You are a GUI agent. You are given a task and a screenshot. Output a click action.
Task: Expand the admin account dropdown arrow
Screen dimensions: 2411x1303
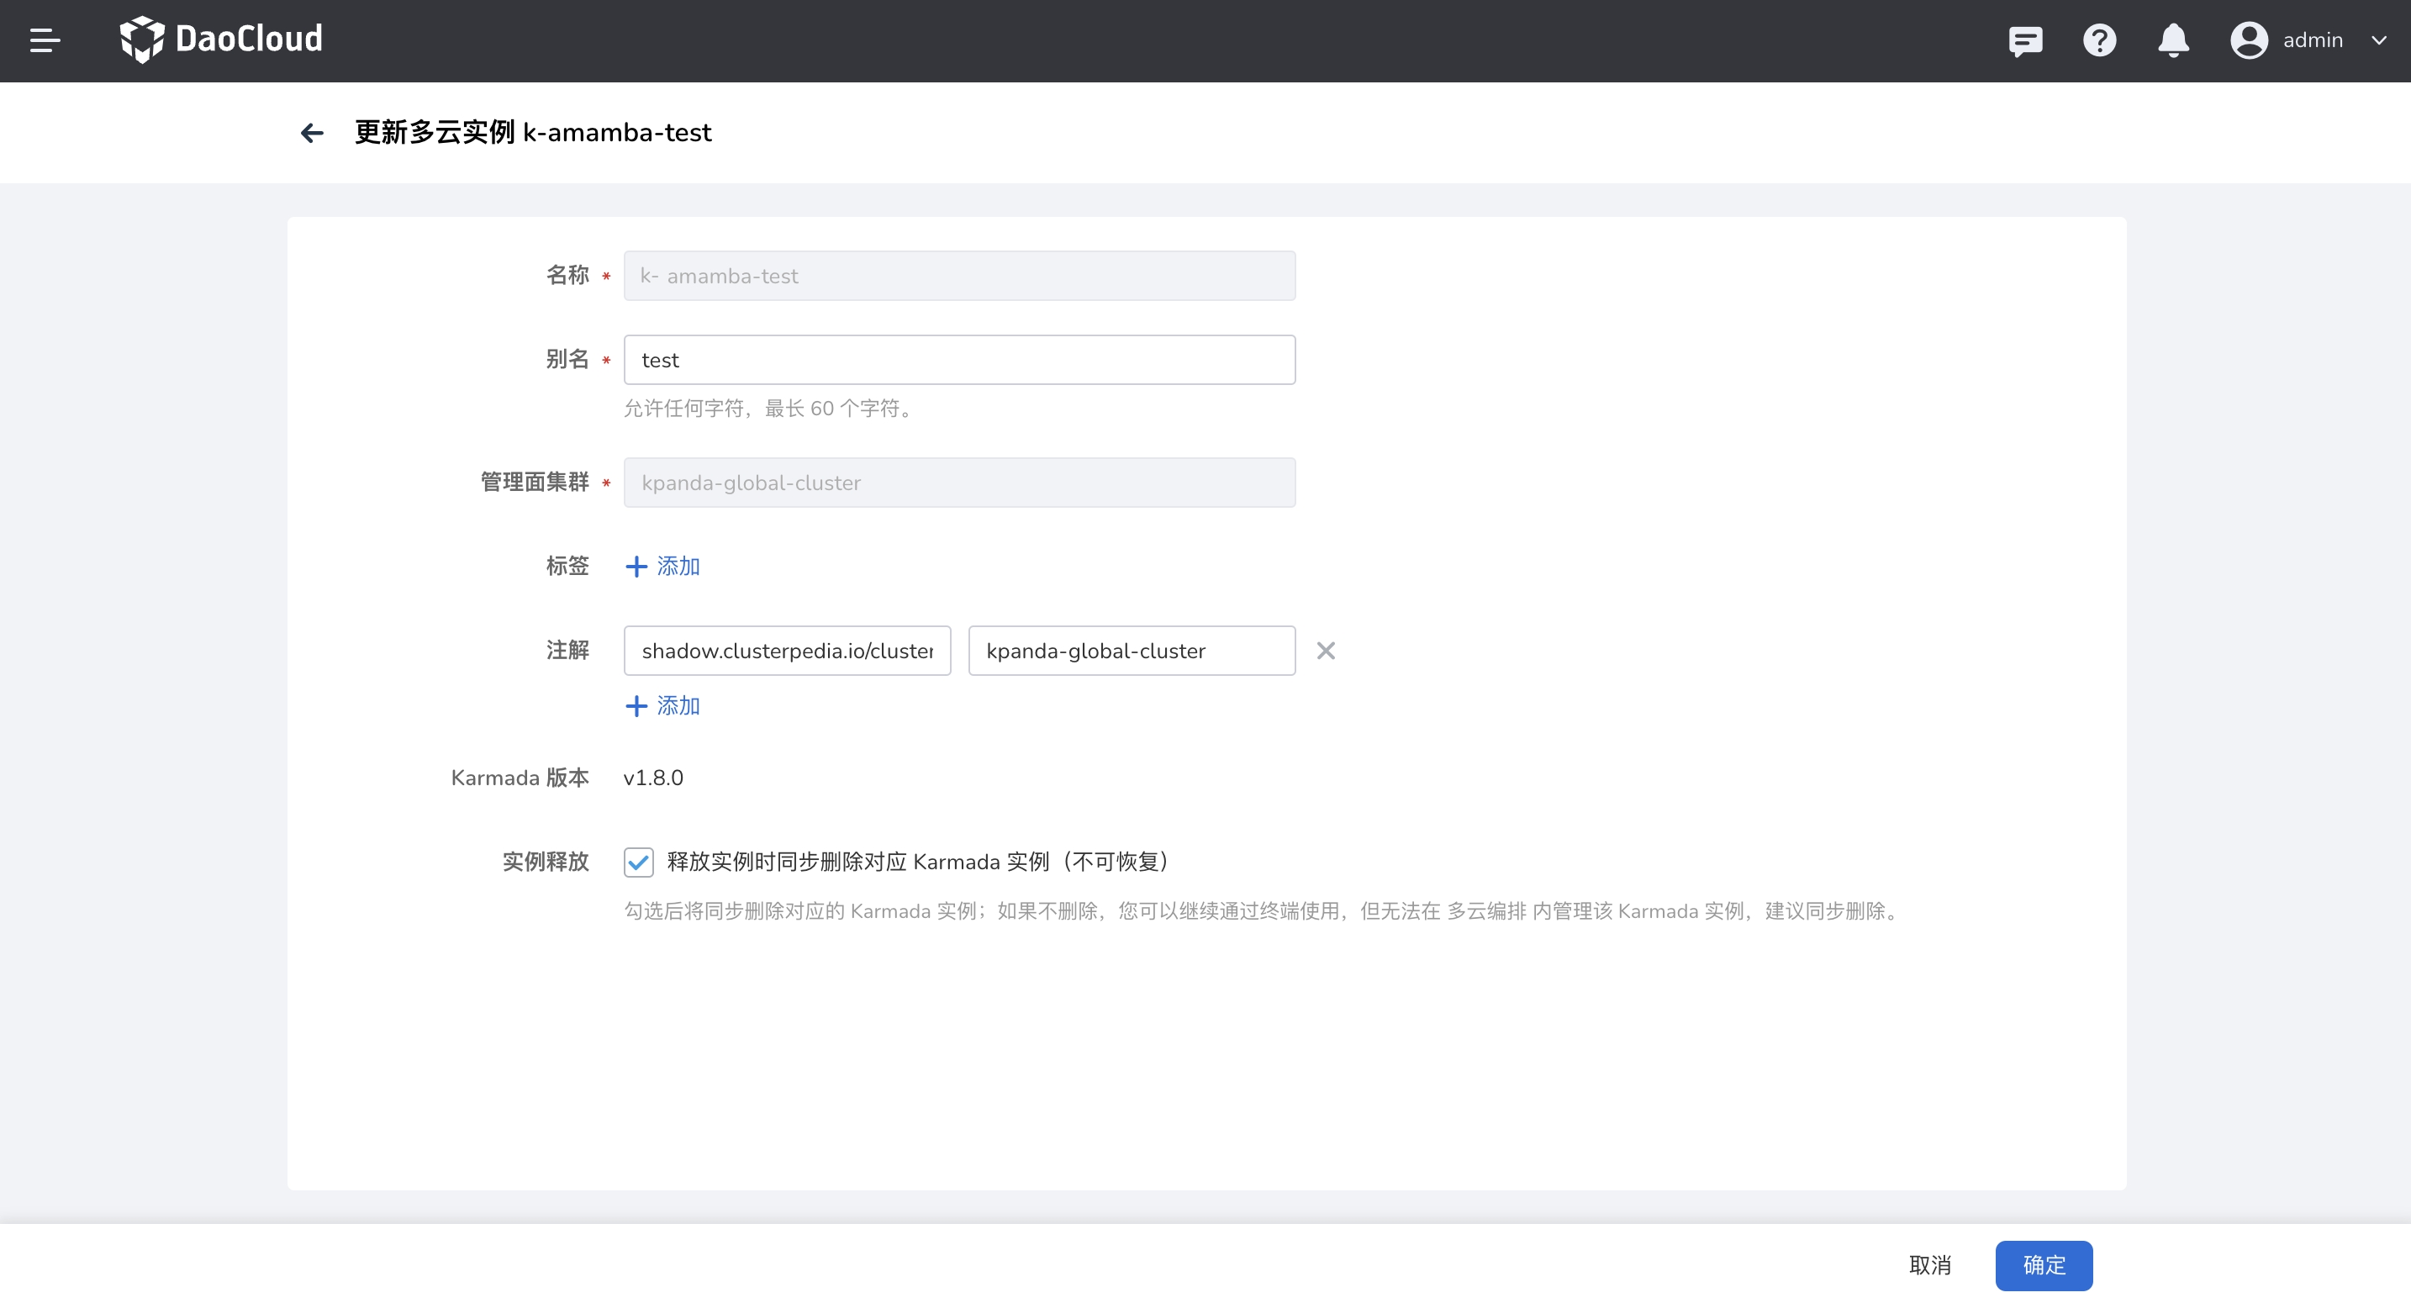click(2378, 40)
